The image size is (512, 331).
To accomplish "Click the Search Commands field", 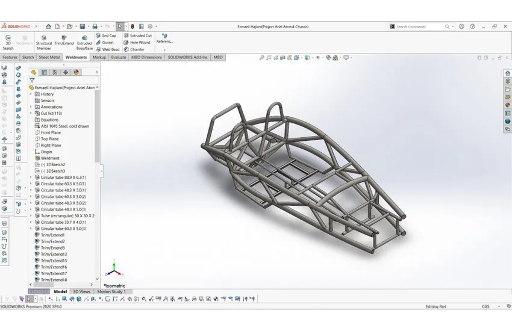I will 420,26.
